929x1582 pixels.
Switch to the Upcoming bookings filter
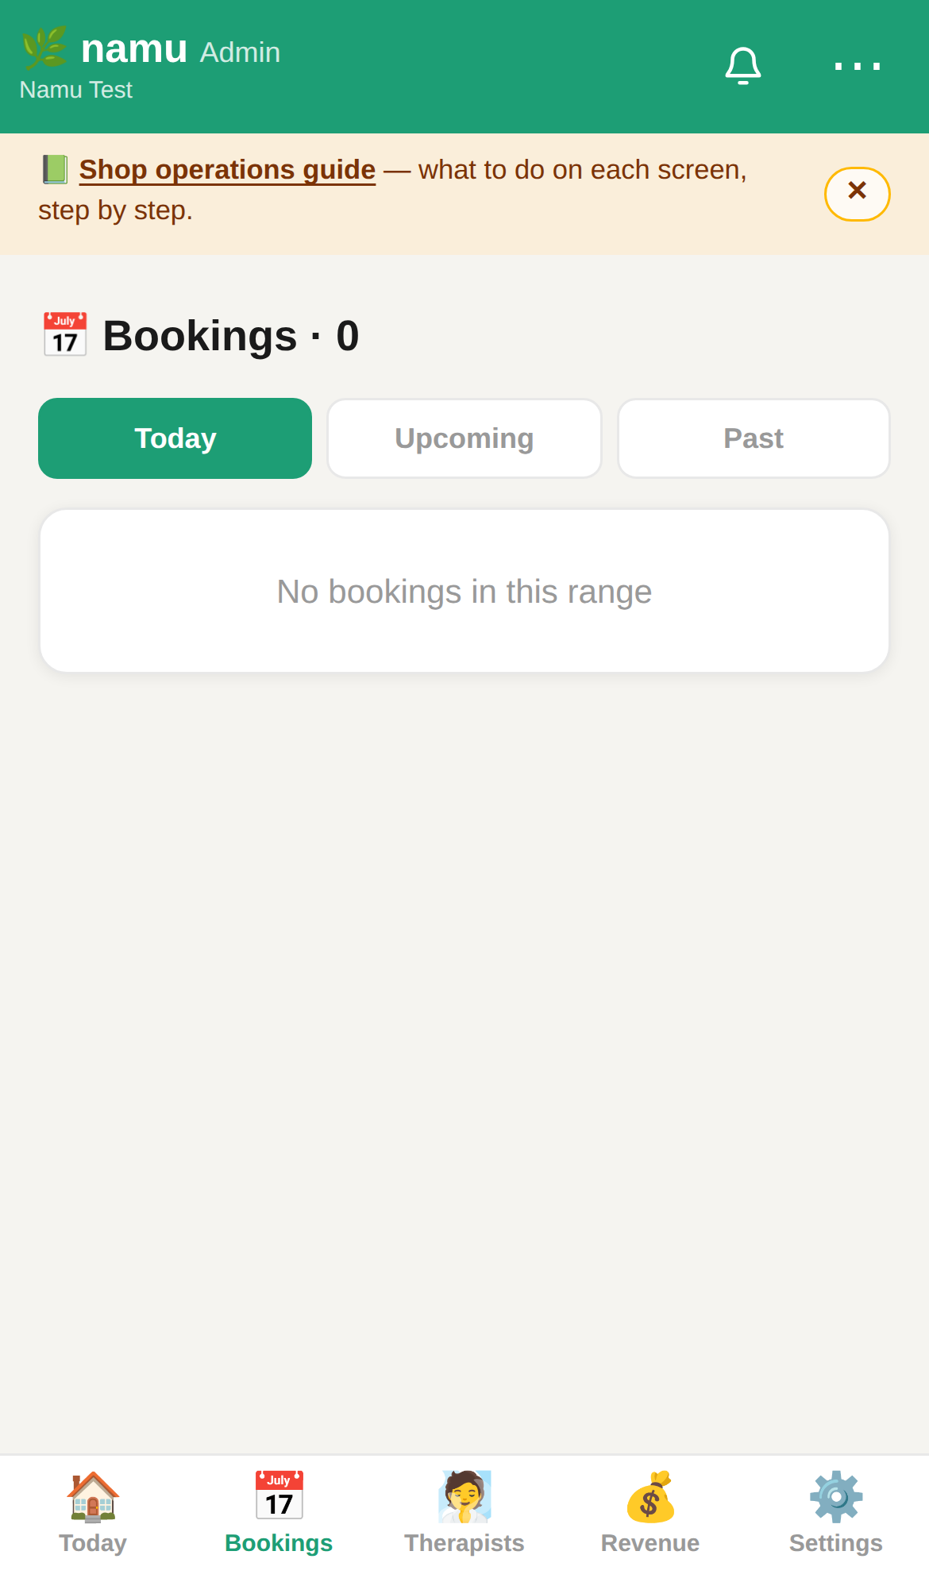pos(464,438)
